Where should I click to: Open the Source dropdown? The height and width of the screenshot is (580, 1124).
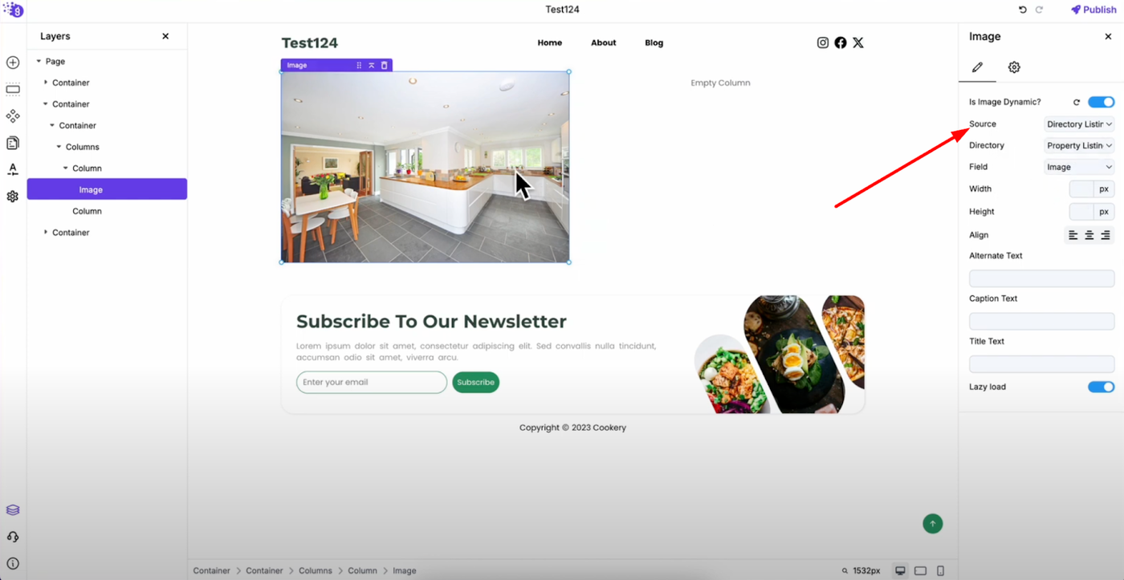pos(1079,124)
